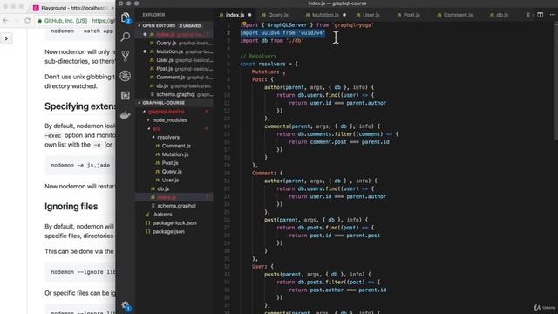This screenshot has width=558, height=314.
Task: Open schema.graphql in the src folder tree
Action: click(174, 206)
